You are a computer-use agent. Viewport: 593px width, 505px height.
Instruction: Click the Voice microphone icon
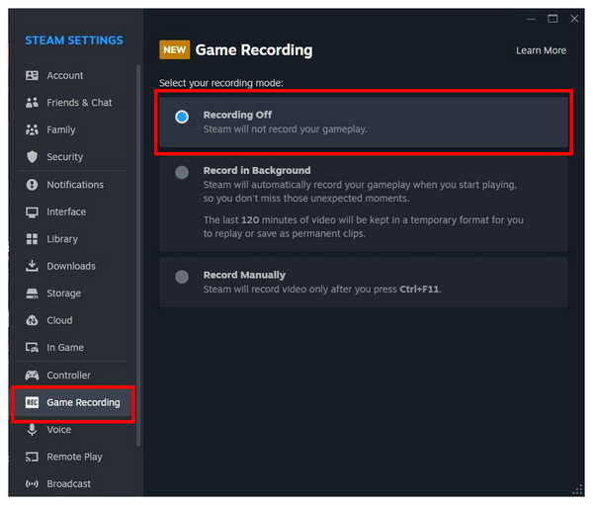(x=33, y=430)
